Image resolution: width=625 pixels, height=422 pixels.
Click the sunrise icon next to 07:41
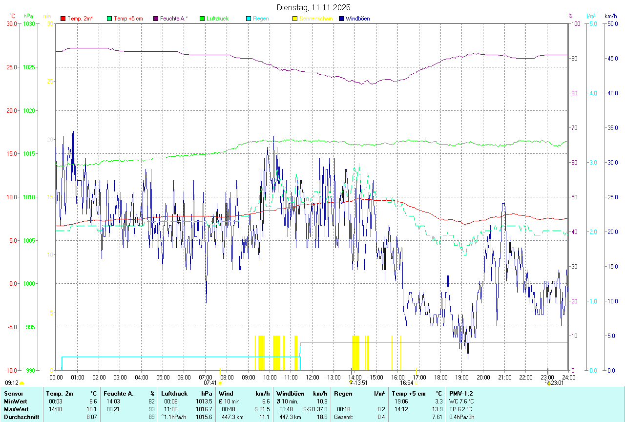click(220, 383)
